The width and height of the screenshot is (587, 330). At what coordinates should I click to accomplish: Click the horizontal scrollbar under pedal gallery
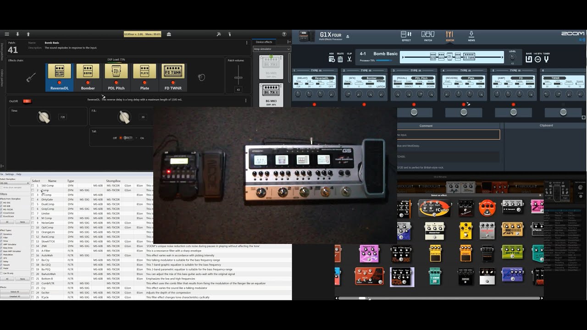point(439,298)
